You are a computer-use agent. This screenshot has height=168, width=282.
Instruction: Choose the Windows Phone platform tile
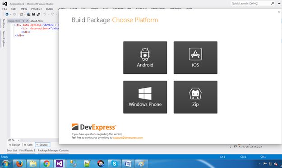click(x=145, y=97)
